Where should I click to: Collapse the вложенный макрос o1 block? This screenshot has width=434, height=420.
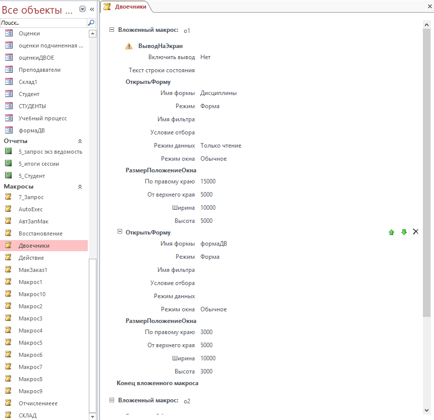(x=112, y=30)
